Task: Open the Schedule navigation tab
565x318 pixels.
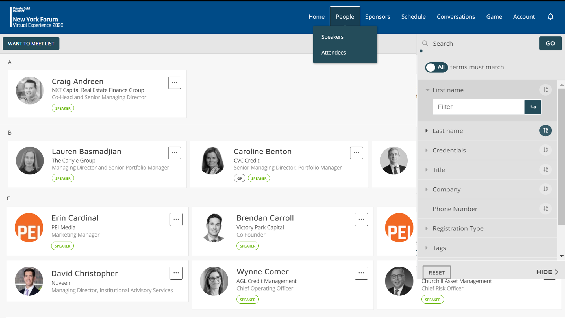Action: pos(413,17)
